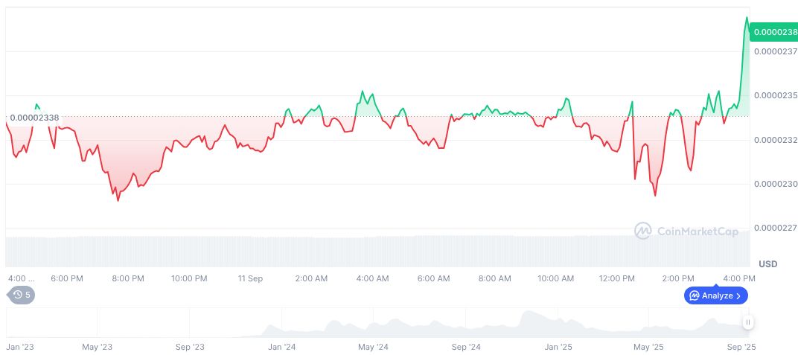Click the May '25 navigator label
798x355 pixels.
(x=648, y=347)
